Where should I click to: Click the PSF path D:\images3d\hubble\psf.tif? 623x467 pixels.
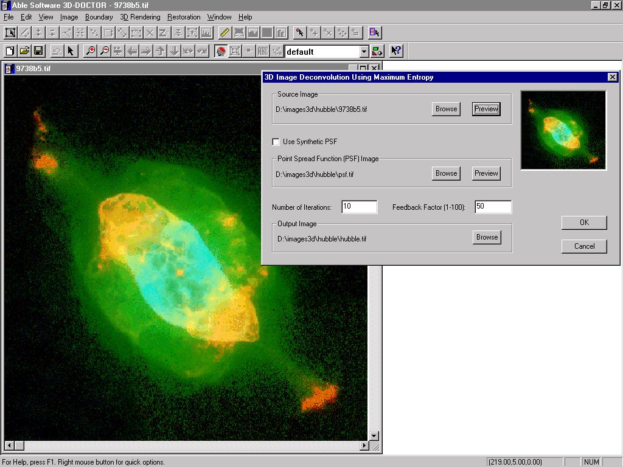coord(315,175)
